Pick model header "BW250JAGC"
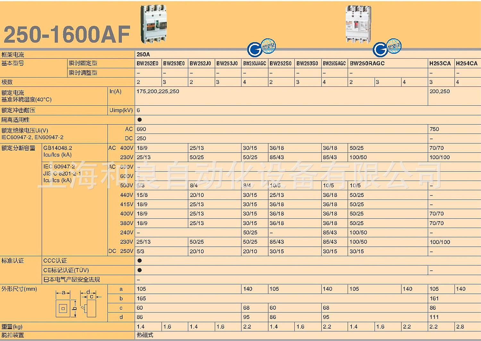Viewport: 481px width, 341px height. pyautogui.click(x=255, y=63)
